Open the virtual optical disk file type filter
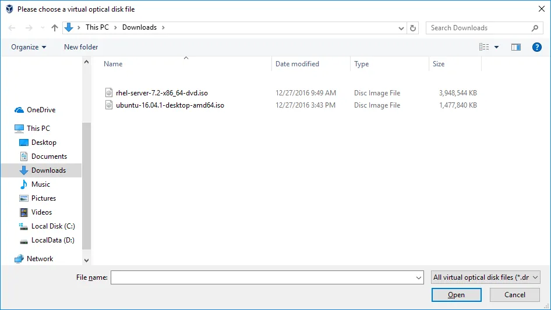The image size is (551, 310). click(x=486, y=277)
